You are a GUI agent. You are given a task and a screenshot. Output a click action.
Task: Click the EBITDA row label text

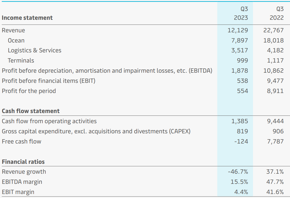(x=107, y=71)
